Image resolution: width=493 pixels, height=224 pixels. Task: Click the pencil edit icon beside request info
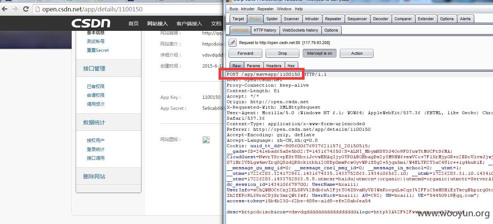(233, 43)
